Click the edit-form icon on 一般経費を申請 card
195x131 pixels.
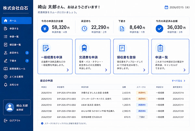click(46, 48)
